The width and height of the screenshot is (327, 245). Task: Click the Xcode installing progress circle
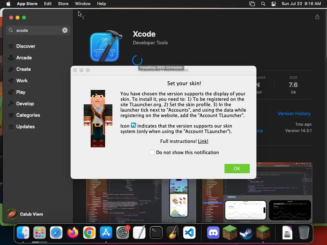tap(137, 60)
